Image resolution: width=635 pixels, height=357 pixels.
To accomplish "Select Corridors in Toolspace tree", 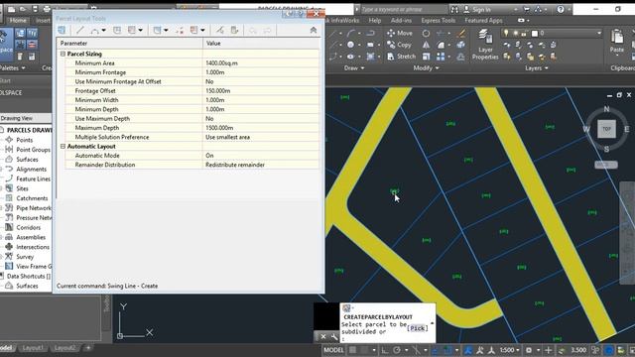I will [28, 227].
